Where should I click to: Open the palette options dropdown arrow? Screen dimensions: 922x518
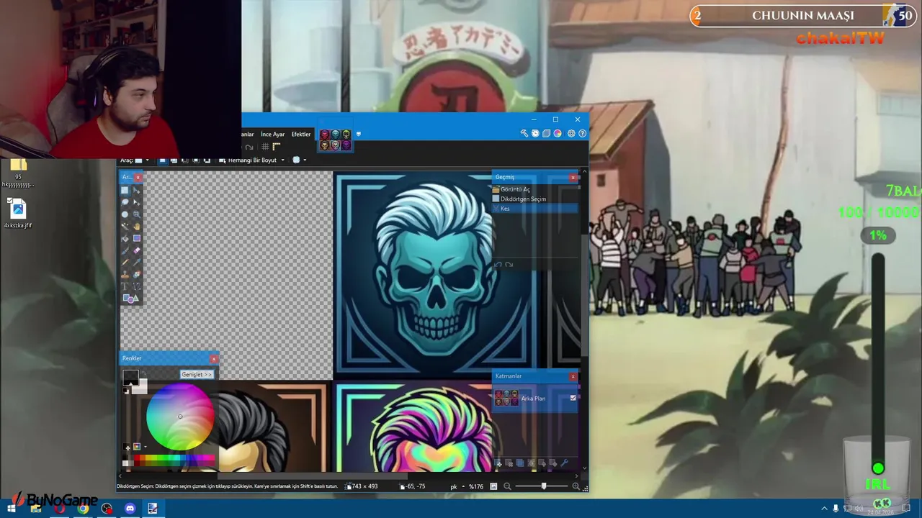click(x=146, y=447)
